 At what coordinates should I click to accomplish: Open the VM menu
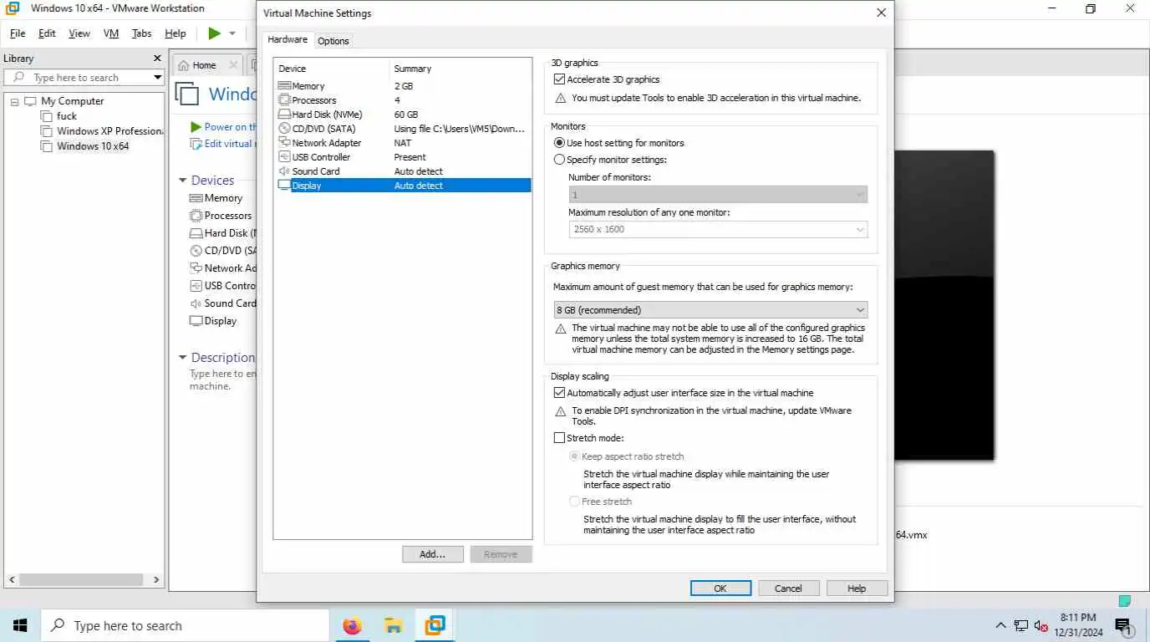click(x=111, y=33)
